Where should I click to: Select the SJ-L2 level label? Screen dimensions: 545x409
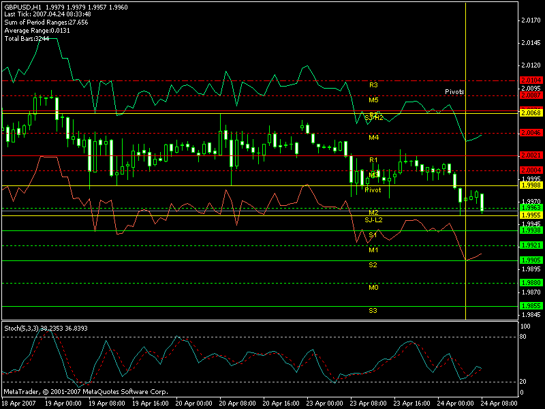[x=373, y=219]
